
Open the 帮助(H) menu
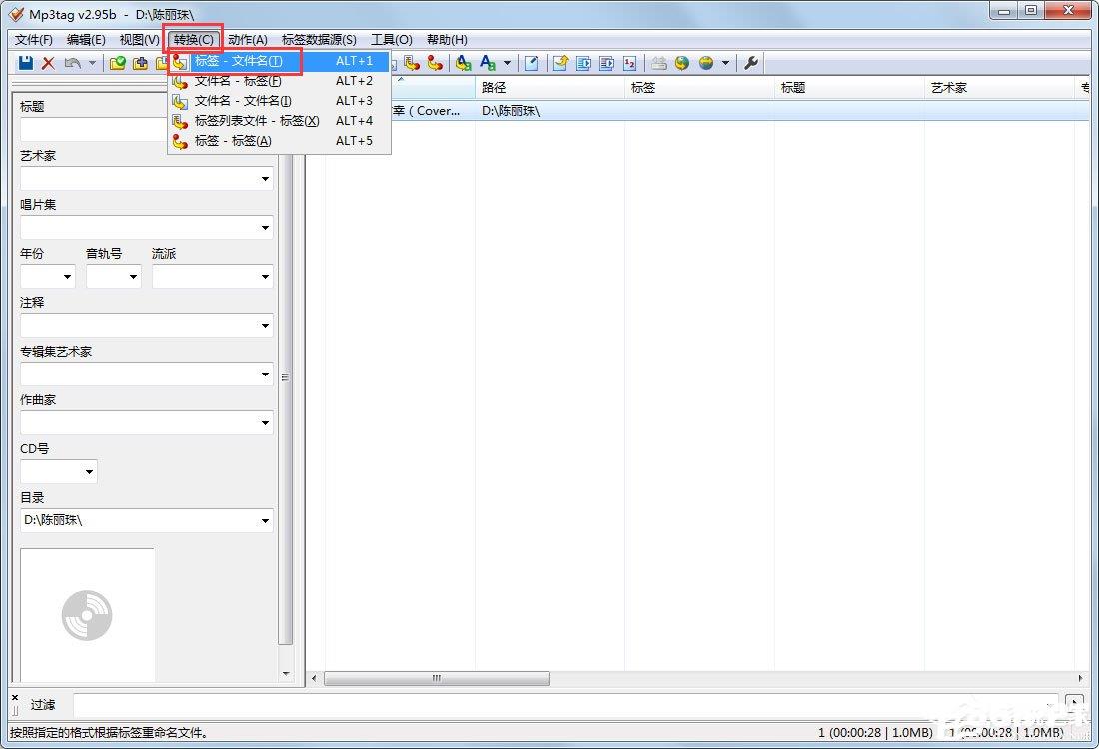[x=447, y=40]
